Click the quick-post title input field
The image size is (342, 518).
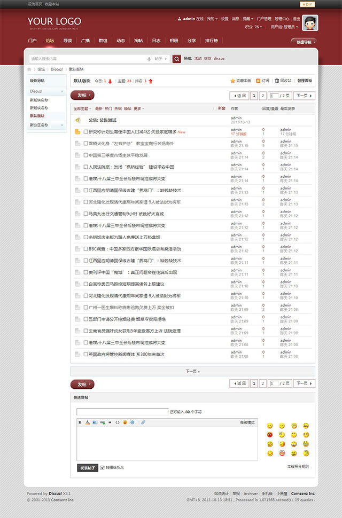coord(122,412)
